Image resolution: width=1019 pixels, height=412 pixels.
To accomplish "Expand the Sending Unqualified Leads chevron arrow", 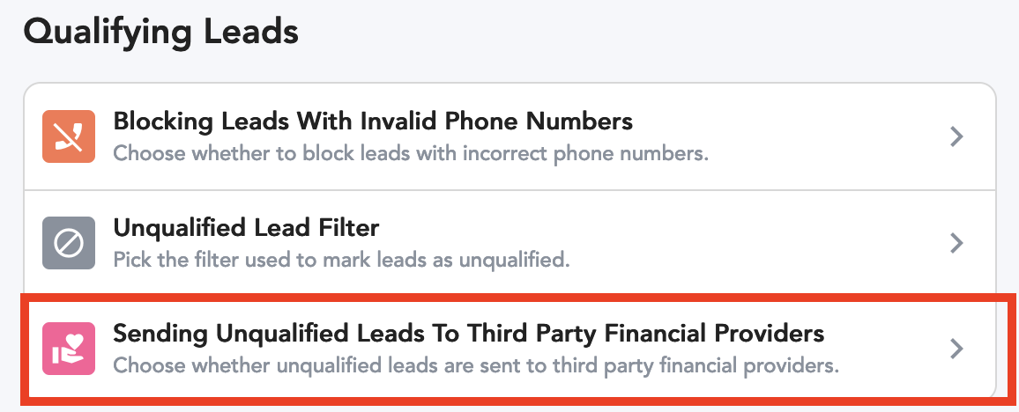I will pyautogui.click(x=956, y=349).
